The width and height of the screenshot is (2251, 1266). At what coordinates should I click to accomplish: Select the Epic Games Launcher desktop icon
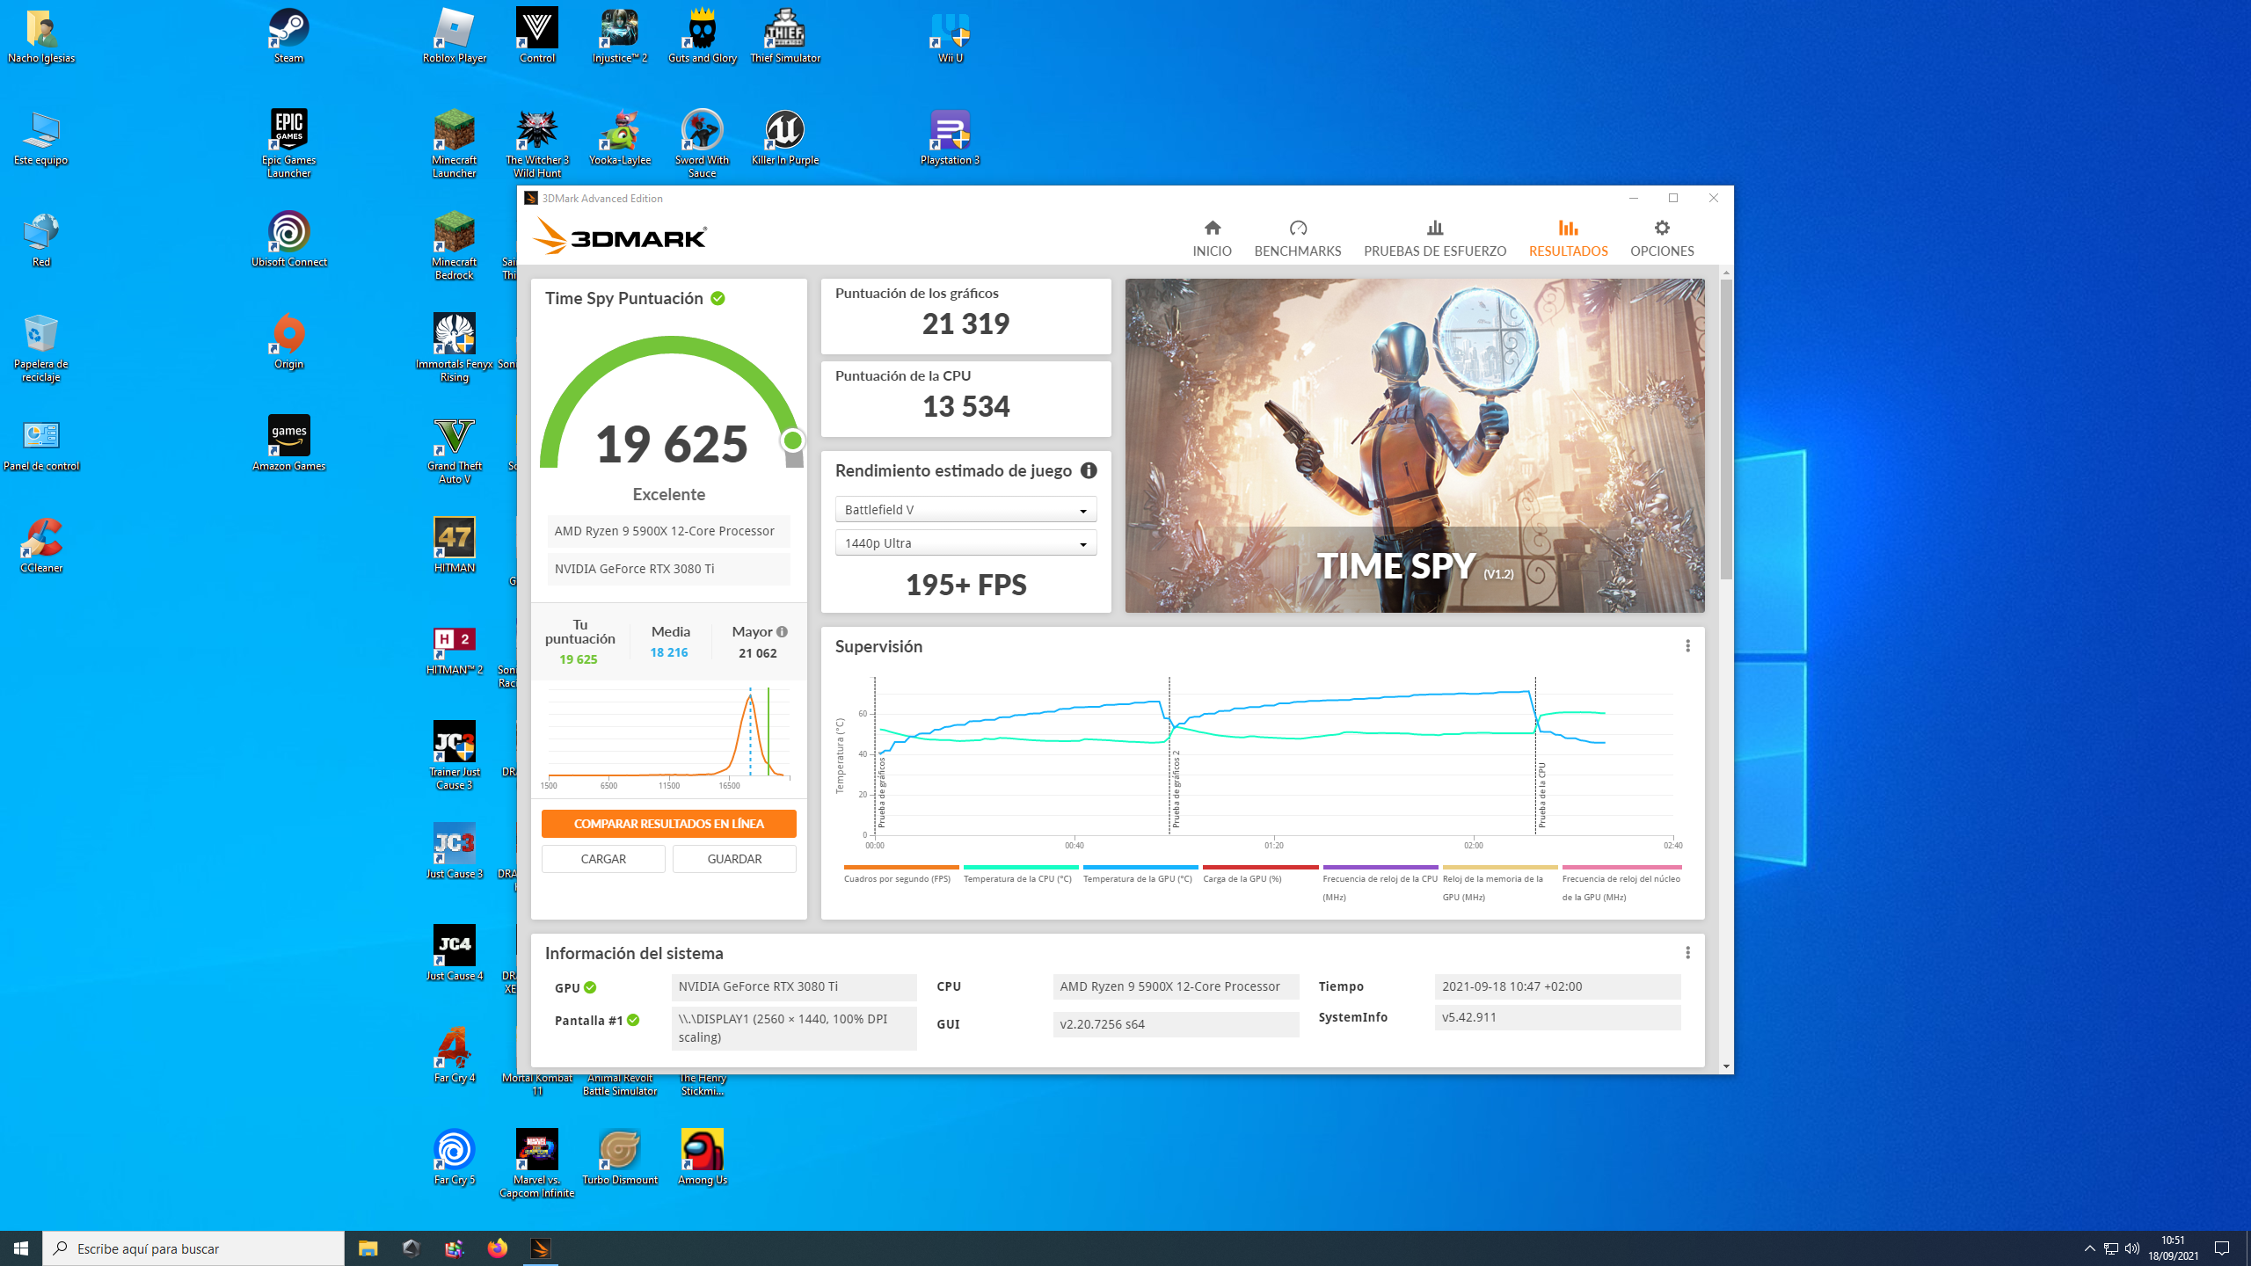tap(288, 143)
